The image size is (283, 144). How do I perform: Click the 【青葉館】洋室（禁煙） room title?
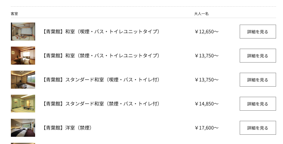[67, 128]
